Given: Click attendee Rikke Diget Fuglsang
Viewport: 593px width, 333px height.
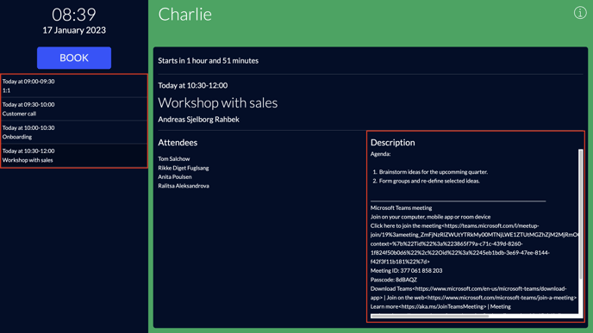Looking at the screenshot, I should (184, 168).
